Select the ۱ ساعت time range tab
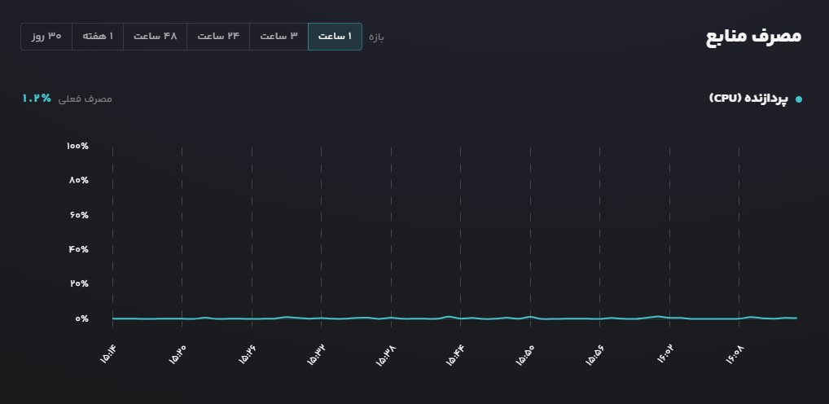The width and height of the screenshot is (829, 404). point(335,37)
